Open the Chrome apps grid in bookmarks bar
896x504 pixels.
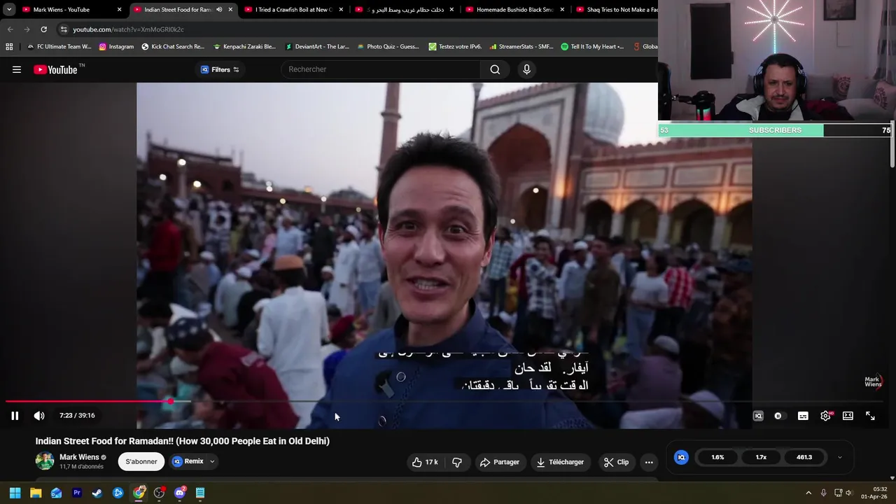pyautogui.click(x=9, y=47)
